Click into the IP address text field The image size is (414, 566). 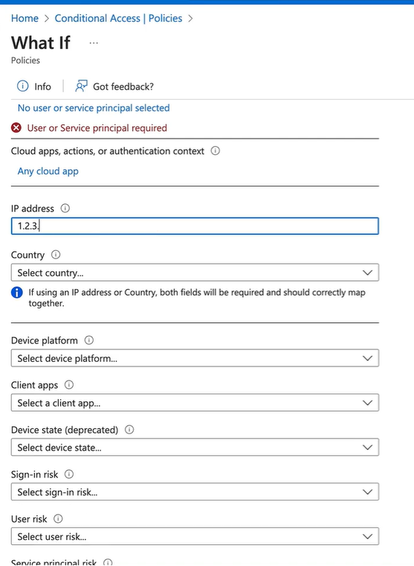pos(195,226)
